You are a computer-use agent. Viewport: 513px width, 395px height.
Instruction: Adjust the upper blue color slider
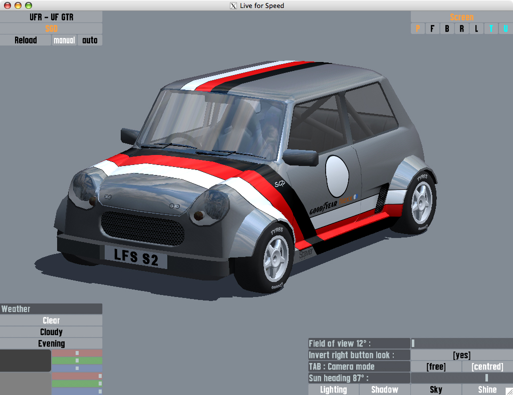tap(77, 368)
